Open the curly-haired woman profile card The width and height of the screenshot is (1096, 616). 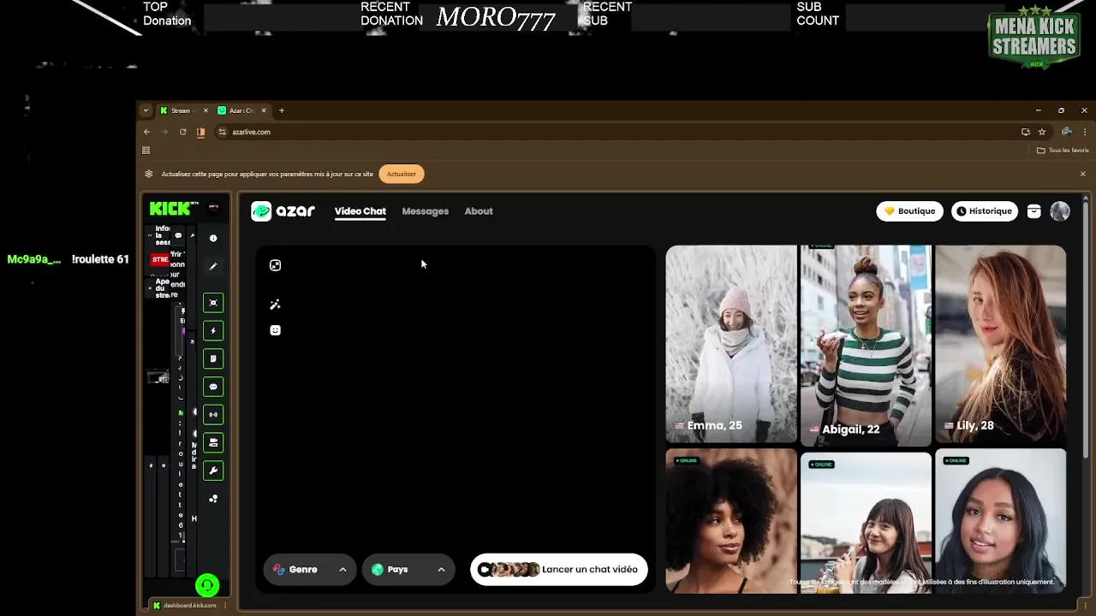pyautogui.click(x=731, y=521)
